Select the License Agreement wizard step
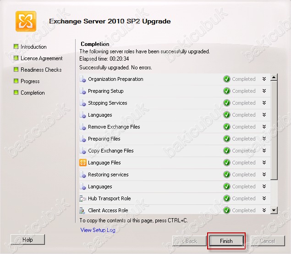The height and width of the screenshot is (254, 291). [42, 58]
